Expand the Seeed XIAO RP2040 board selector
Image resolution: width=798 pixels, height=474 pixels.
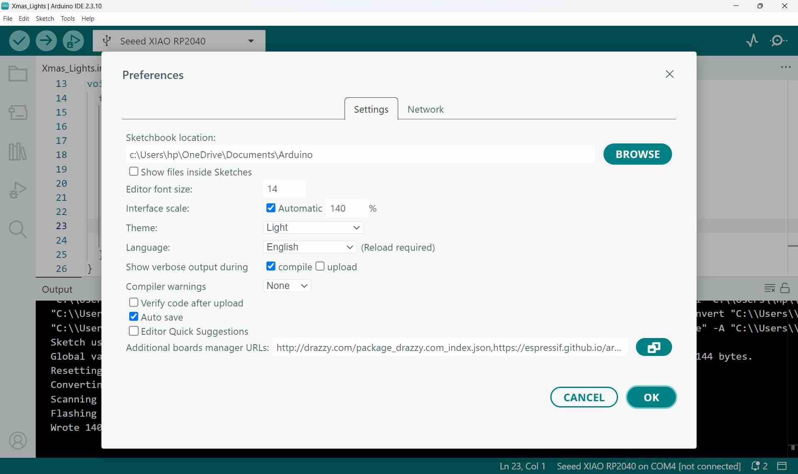click(x=179, y=41)
